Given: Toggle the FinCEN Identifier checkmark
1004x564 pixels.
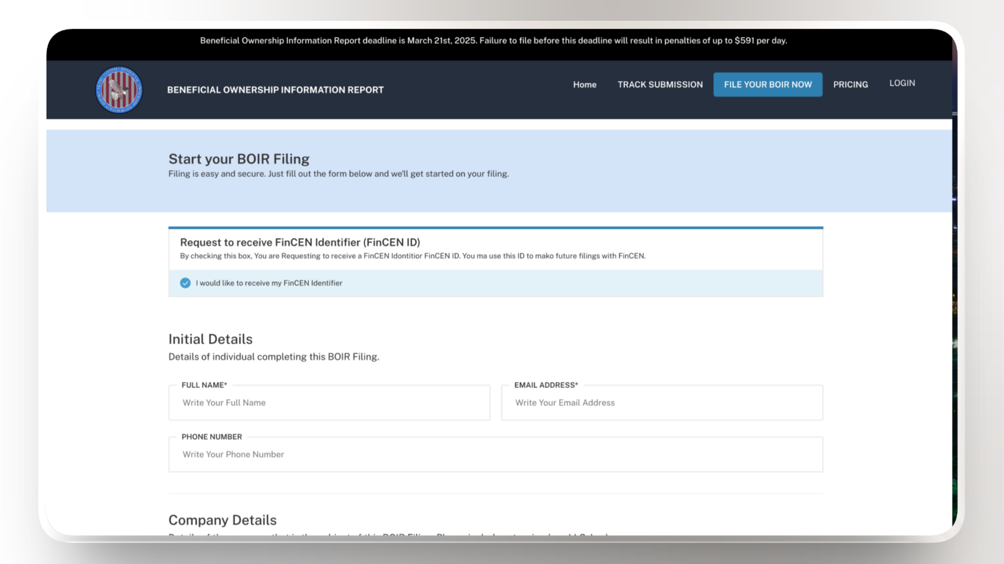Looking at the screenshot, I should pyautogui.click(x=185, y=283).
